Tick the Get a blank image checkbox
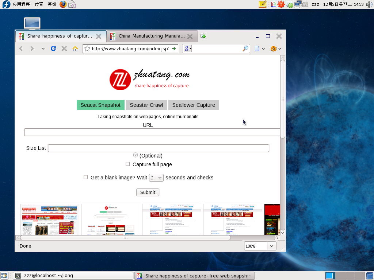This screenshot has height=280, width=374. pos(85,177)
